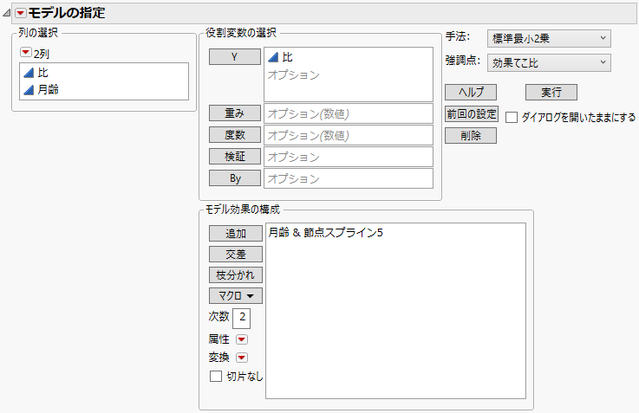Toggle the 切片なし checkbox
The width and height of the screenshot is (639, 413).
(216, 376)
